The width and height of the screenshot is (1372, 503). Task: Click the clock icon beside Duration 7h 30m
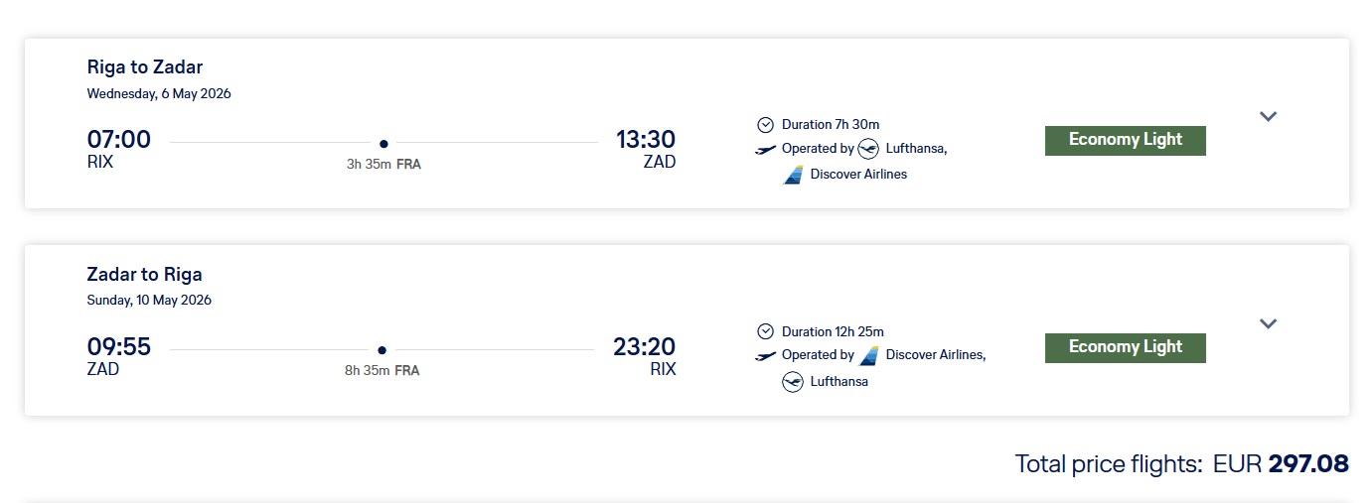coord(765,125)
